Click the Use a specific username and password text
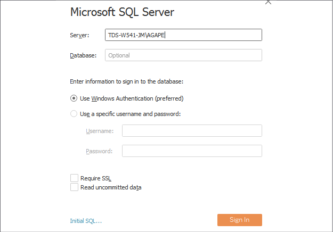333x232 pixels. pos(130,114)
